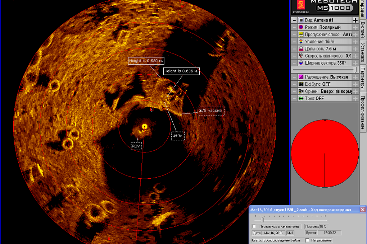Click minus button on Ориен. row
The width and height of the screenshot is (367, 244).
tap(294, 91)
